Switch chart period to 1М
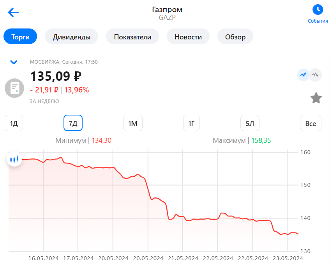 coord(132,123)
